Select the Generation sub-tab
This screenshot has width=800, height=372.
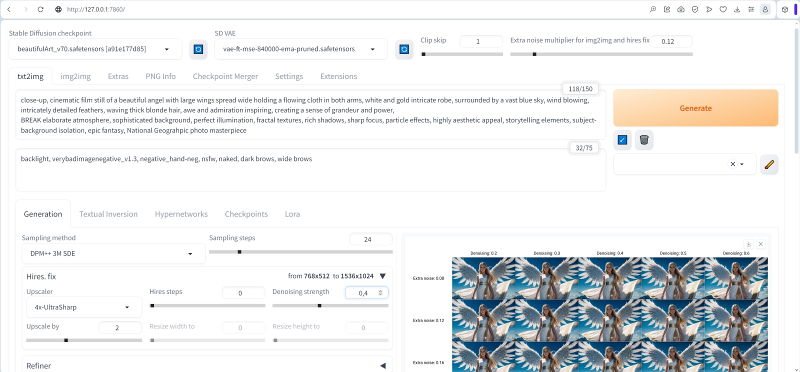point(43,214)
